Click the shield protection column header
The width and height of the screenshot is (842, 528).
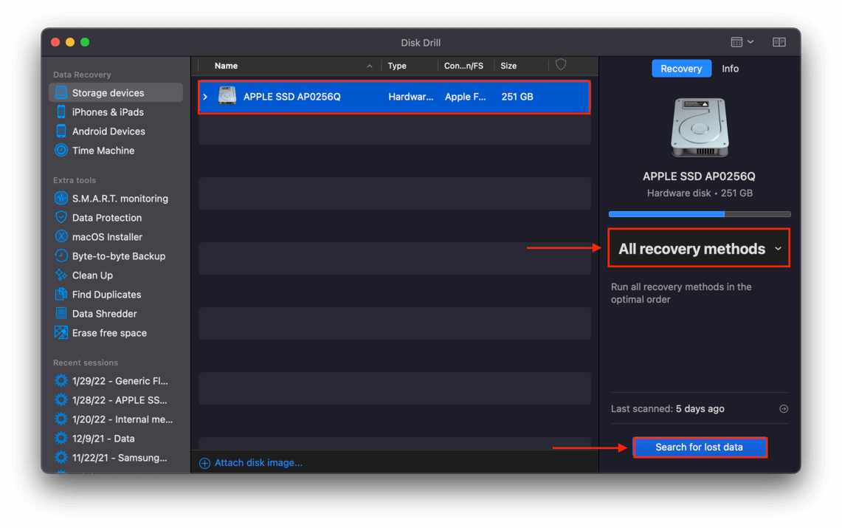coord(561,65)
